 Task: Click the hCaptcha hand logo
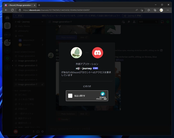pyautogui.click(x=103, y=94)
